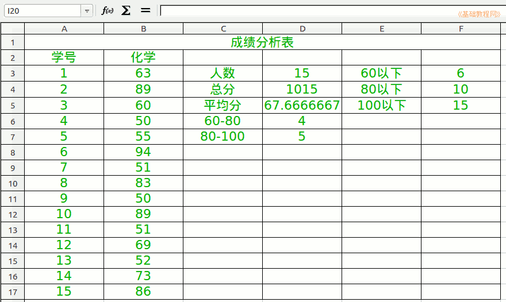Select student number 7 cell
The width and height of the screenshot is (506, 302).
(64, 168)
